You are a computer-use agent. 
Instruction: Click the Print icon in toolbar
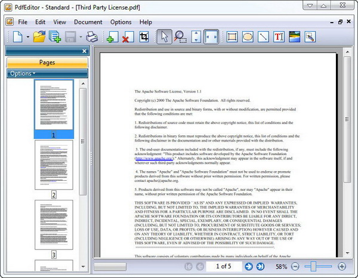point(91,37)
